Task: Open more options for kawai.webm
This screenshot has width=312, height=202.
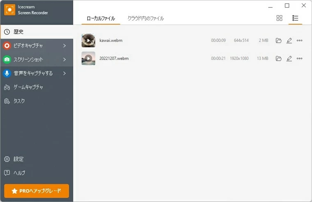Action: [299, 41]
